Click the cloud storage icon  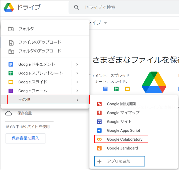point(9,113)
